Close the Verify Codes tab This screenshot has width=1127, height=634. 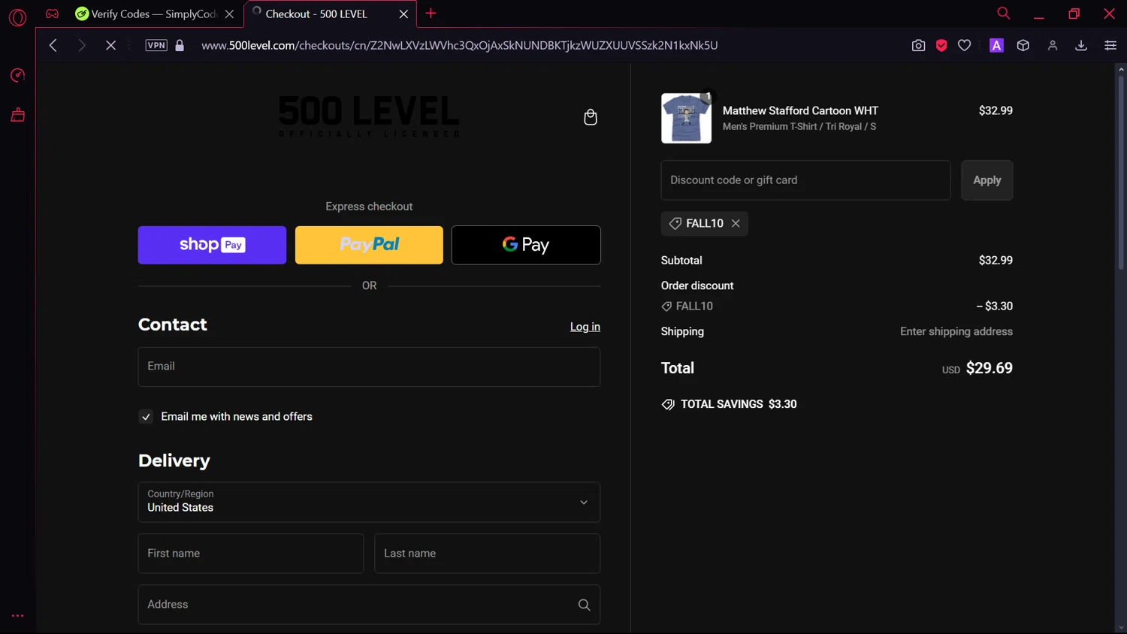click(x=229, y=14)
